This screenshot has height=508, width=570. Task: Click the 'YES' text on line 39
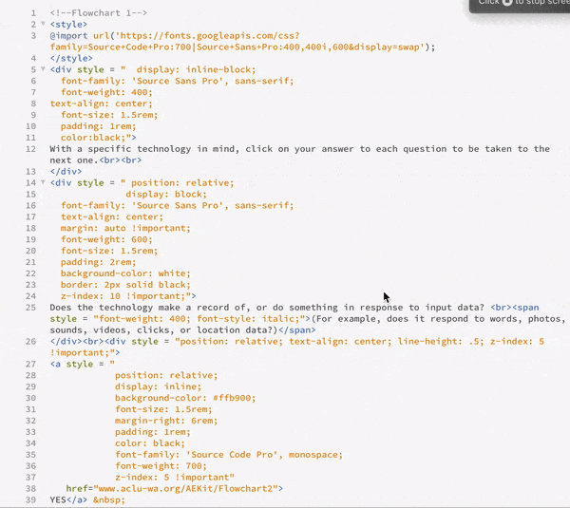point(58,499)
